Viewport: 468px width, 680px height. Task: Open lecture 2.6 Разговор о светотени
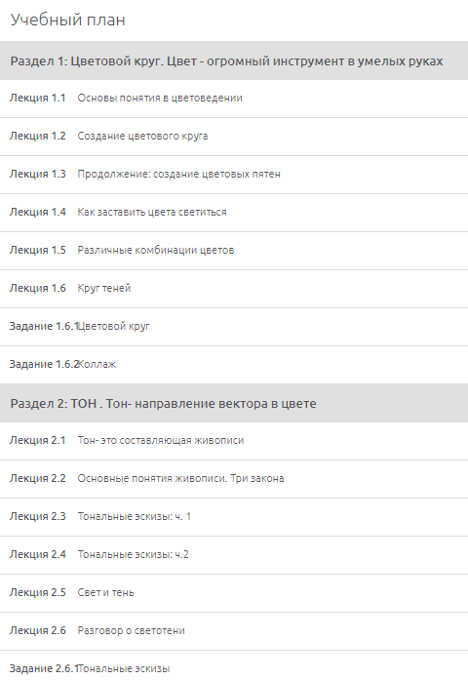[x=234, y=631]
